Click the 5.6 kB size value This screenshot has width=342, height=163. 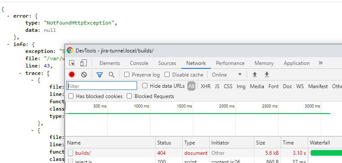[272, 153]
